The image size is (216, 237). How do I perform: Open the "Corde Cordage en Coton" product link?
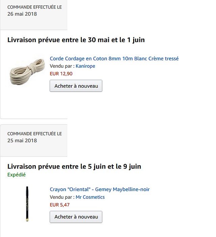tap(114, 59)
